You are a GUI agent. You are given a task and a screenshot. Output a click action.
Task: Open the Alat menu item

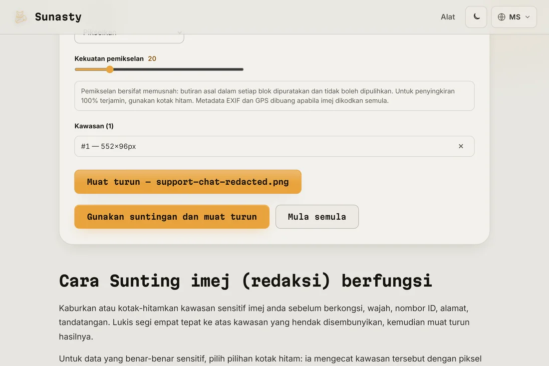(448, 17)
